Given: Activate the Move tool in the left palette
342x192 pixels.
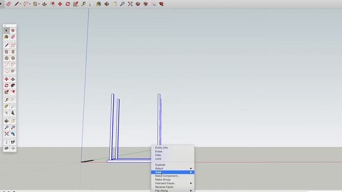Looking at the screenshot, I should tap(6, 79).
